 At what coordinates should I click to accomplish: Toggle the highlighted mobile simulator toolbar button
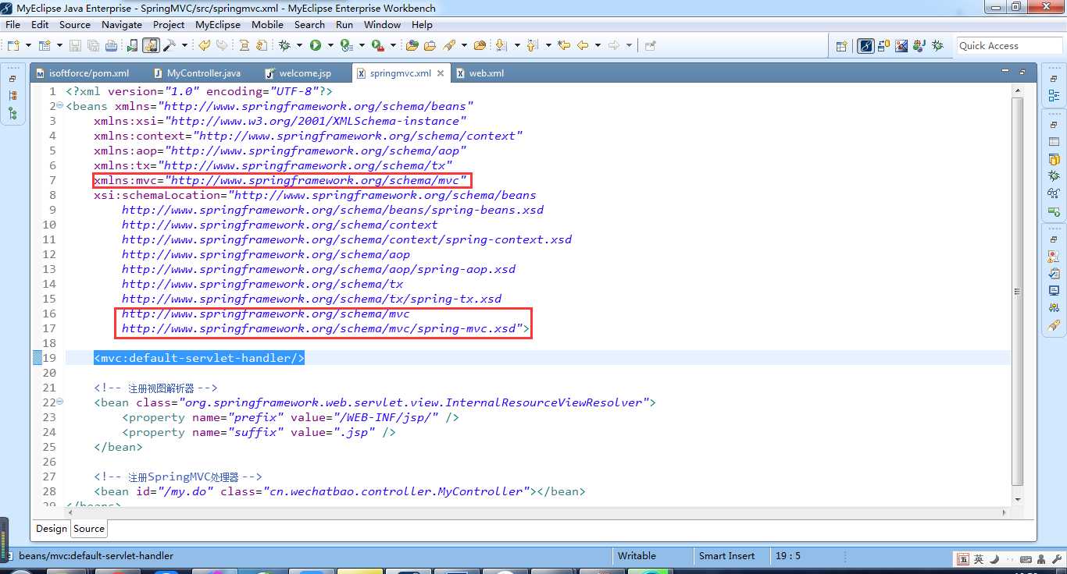[x=151, y=45]
